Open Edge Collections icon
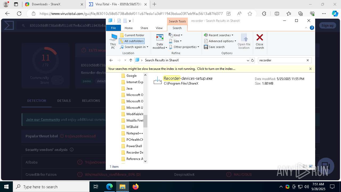 tap(301, 14)
